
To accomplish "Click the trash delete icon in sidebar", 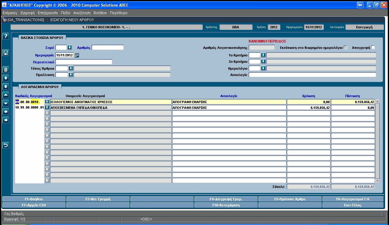I will 5,70.
